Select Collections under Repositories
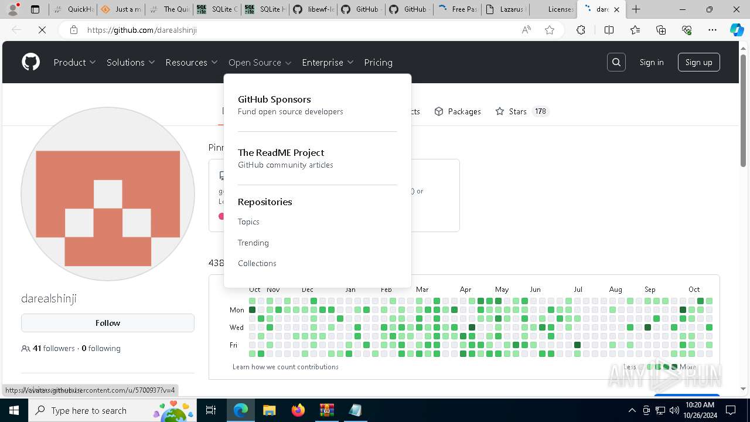This screenshot has width=750, height=422. tap(257, 263)
